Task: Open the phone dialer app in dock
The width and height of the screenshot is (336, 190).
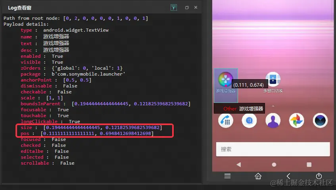Action: click(226, 121)
